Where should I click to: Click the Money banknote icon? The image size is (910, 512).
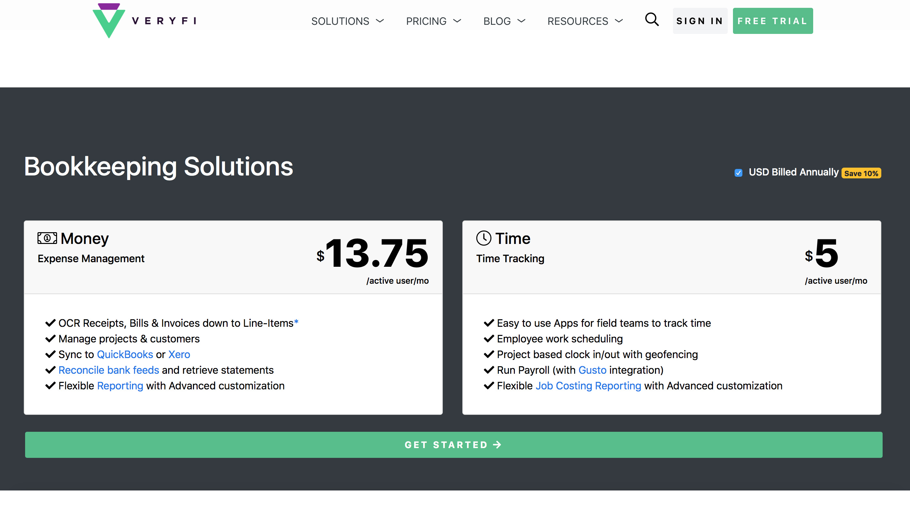click(x=47, y=238)
